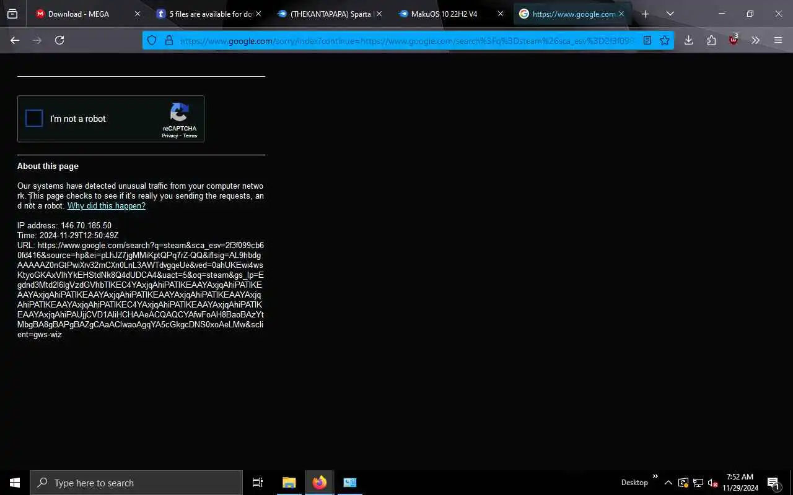Image resolution: width=793 pixels, height=495 pixels.
Task: Toggle reader view in the address bar
Action: click(647, 40)
